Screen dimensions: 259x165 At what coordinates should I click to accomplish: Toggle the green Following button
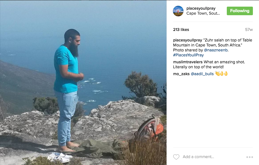(240, 11)
